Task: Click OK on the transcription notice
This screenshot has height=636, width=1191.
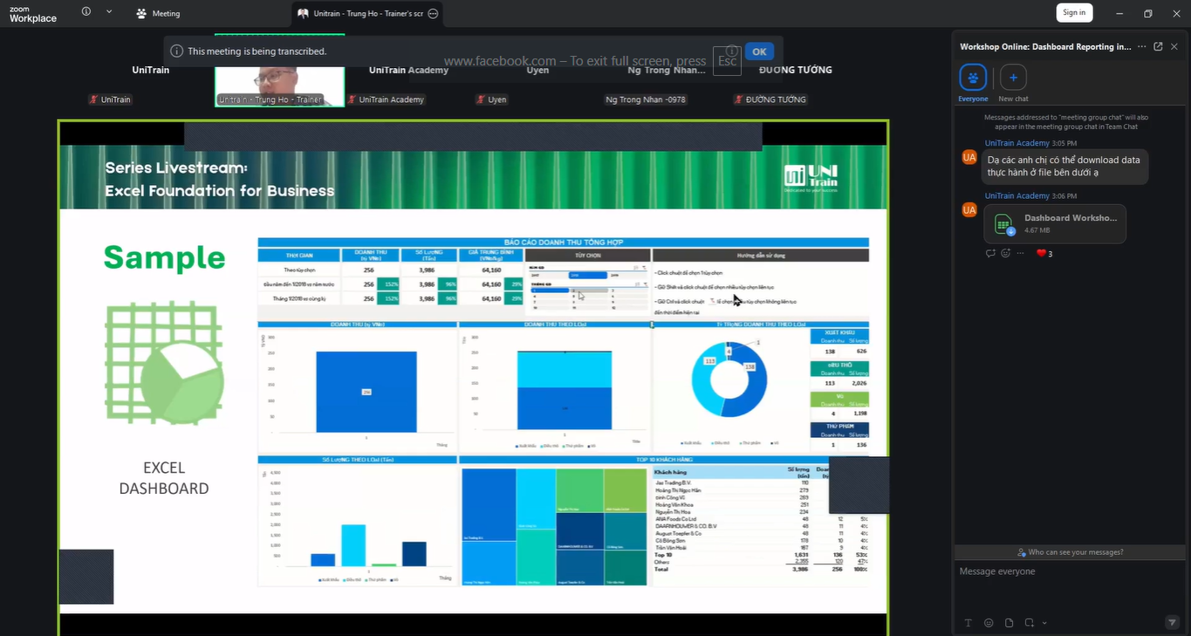Action: 759,51
